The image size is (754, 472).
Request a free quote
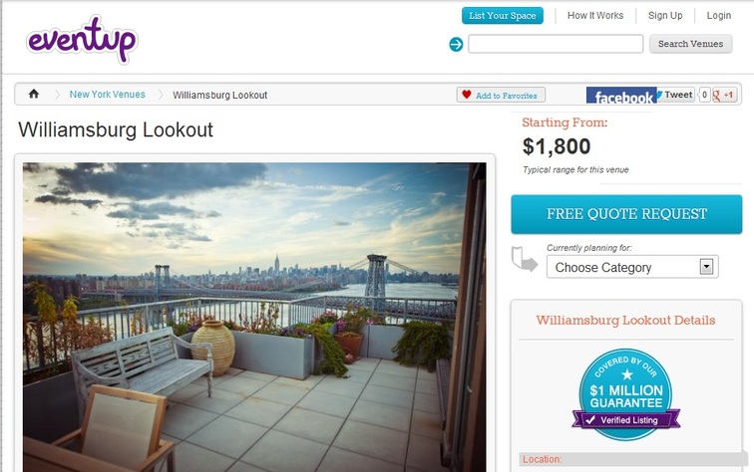pyautogui.click(x=626, y=214)
